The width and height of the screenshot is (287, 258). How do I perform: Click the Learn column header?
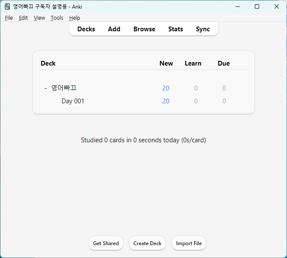click(193, 63)
